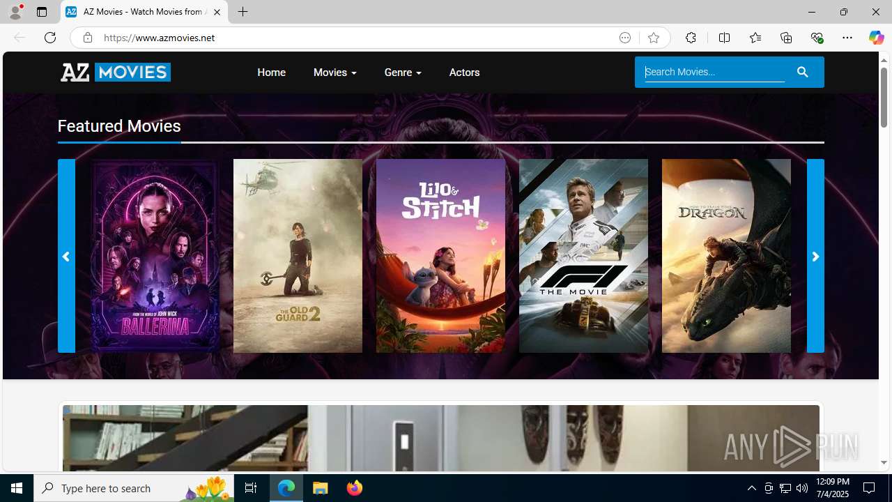Close the AZ Movies tab
Image resolution: width=892 pixels, height=502 pixels.
click(x=217, y=12)
